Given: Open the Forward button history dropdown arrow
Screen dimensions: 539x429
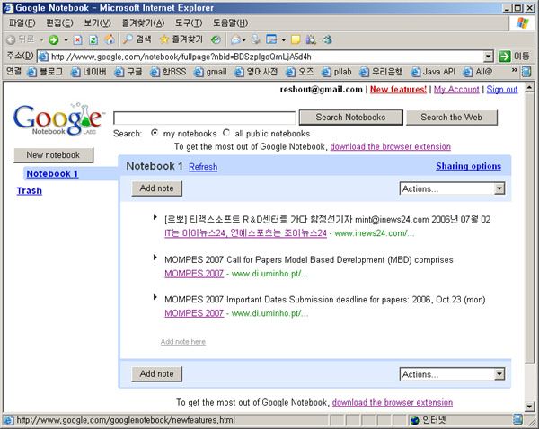Looking at the screenshot, I should (66, 40).
